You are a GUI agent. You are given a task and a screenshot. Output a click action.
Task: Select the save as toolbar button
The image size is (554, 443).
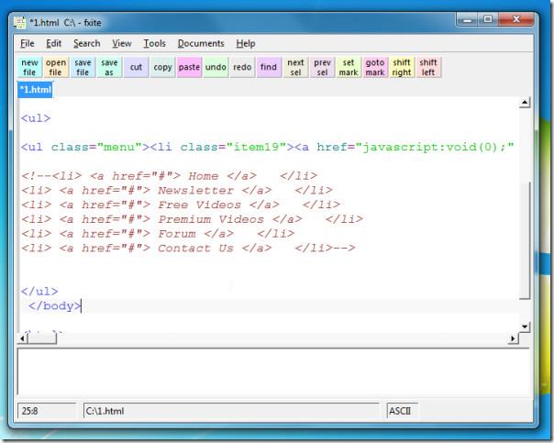click(110, 67)
